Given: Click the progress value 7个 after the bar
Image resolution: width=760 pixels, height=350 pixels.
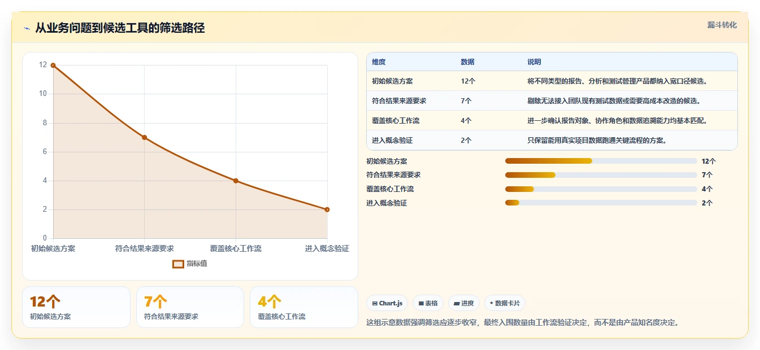Looking at the screenshot, I should pyautogui.click(x=707, y=175).
